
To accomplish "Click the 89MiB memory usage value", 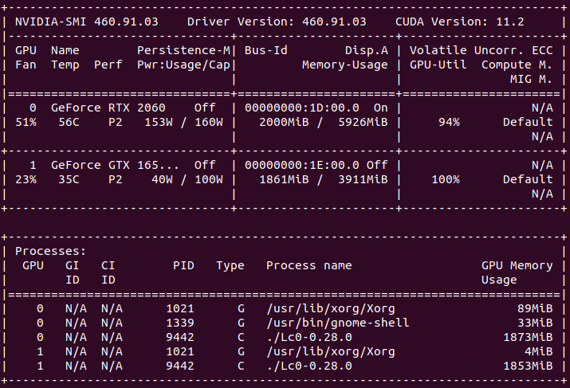I will pos(535,308).
